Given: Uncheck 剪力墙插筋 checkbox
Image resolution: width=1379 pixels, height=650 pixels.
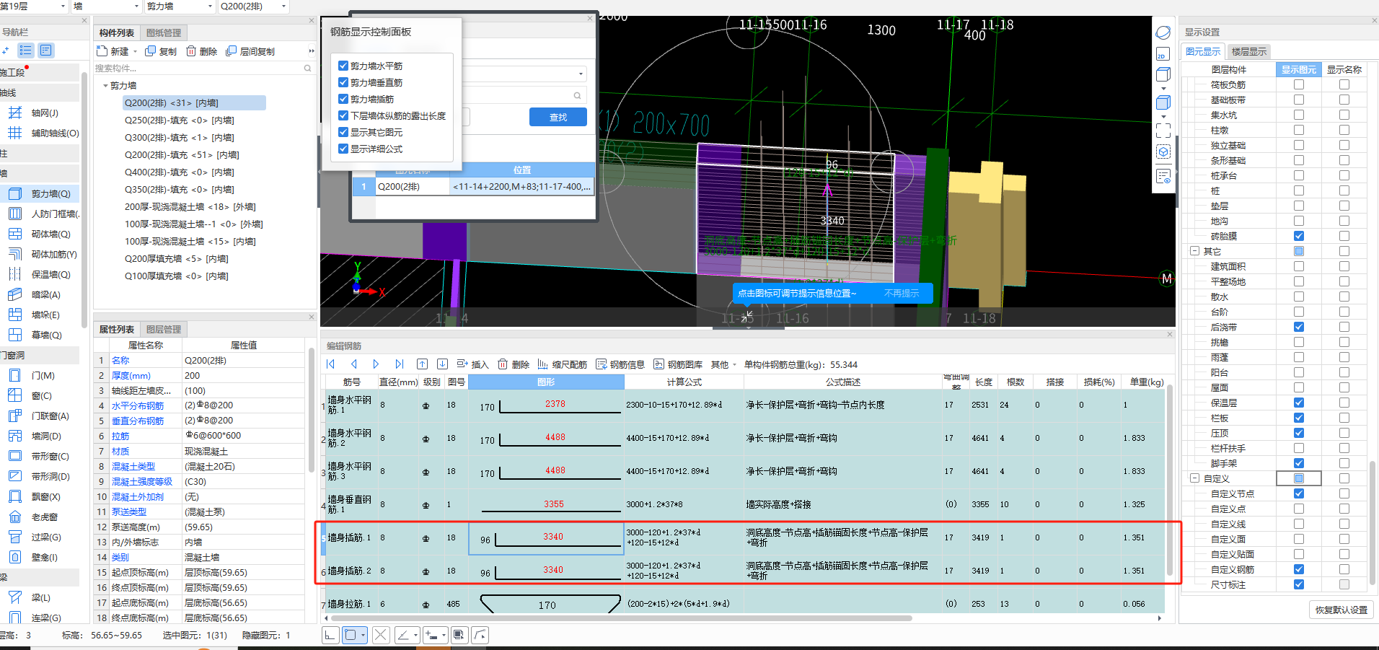Looking at the screenshot, I should (343, 99).
